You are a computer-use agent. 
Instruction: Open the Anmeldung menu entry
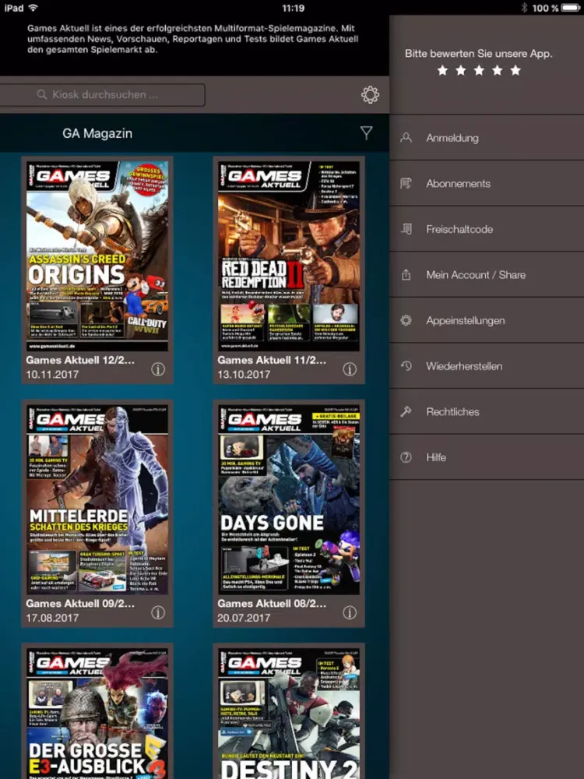coord(487,138)
